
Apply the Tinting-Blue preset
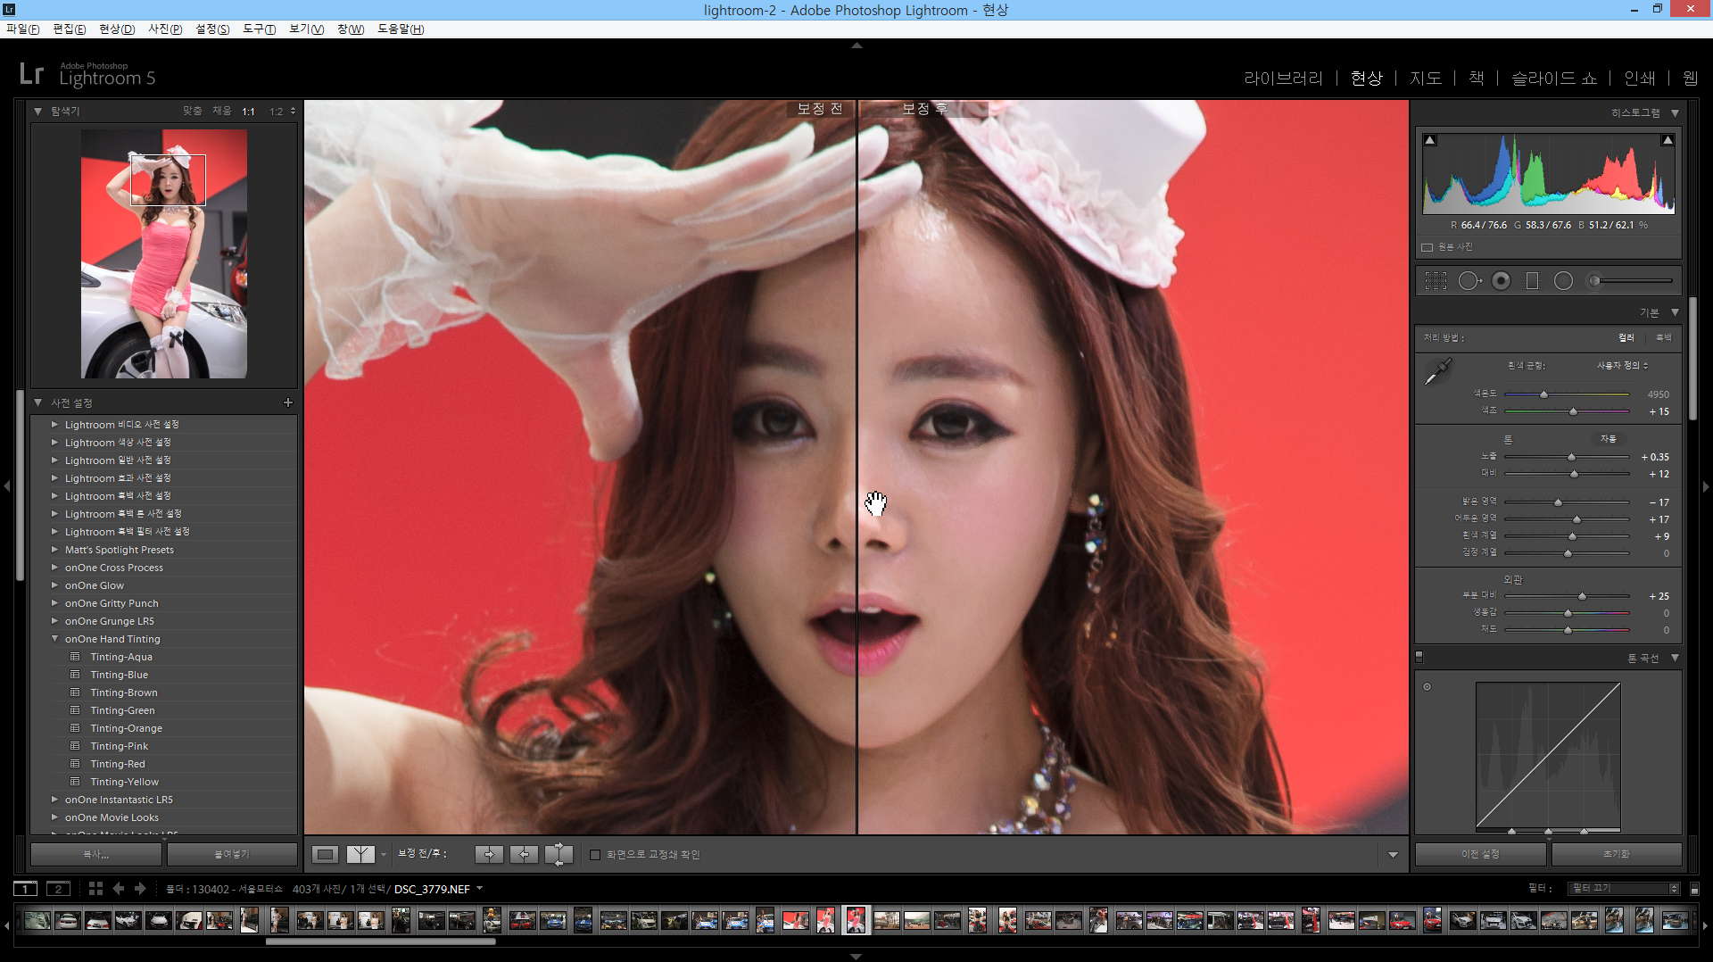point(119,675)
